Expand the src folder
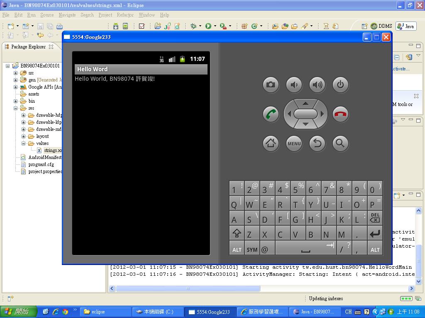The height and width of the screenshot is (318, 425). pyautogui.click(x=16, y=73)
